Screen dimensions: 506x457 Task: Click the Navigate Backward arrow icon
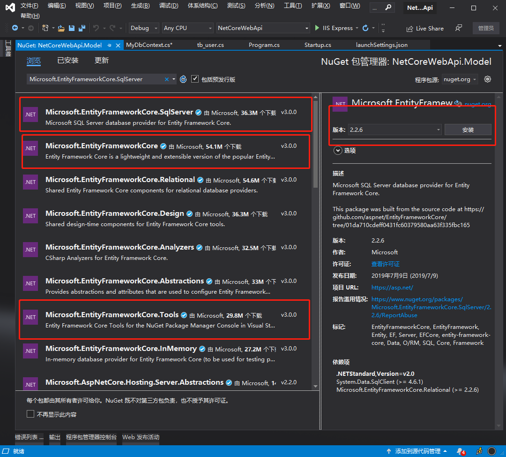click(15, 28)
